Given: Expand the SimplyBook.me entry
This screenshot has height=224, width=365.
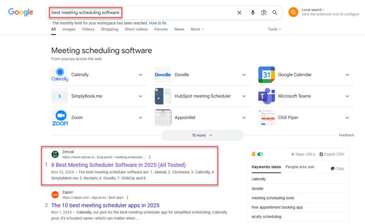Looking at the screenshot, I should 140,96.
